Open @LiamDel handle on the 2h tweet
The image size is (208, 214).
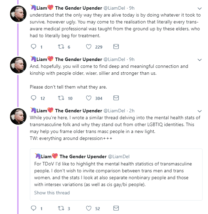tap(116, 111)
